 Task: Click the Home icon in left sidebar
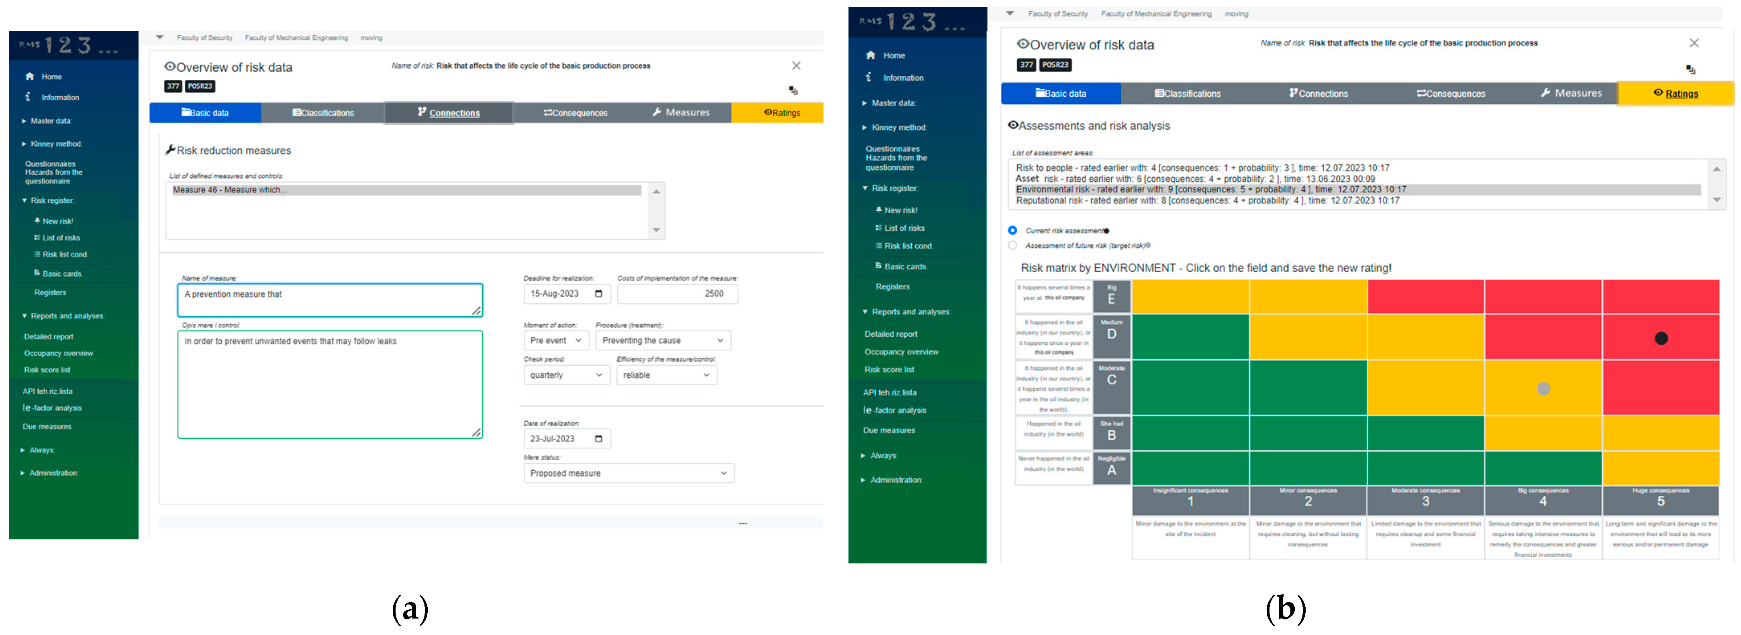click(x=30, y=76)
